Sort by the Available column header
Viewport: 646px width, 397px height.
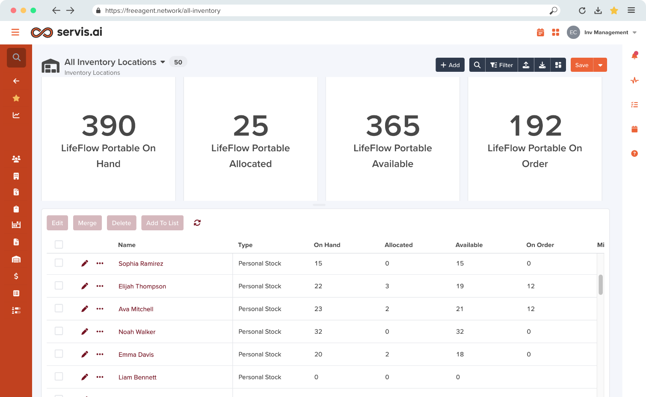(x=469, y=245)
